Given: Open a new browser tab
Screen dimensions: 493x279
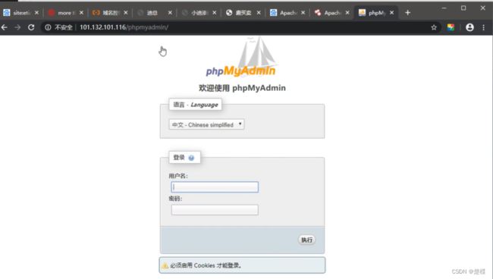Looking at the screenshot, I should tap(407, 13).
